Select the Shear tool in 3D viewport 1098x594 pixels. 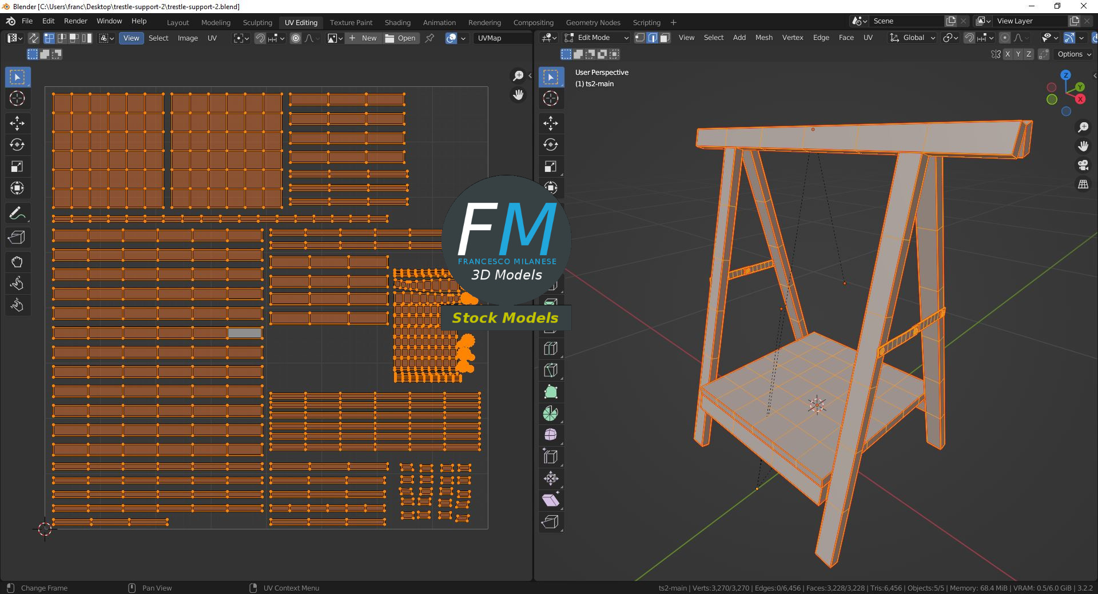(x=551, y=500)
